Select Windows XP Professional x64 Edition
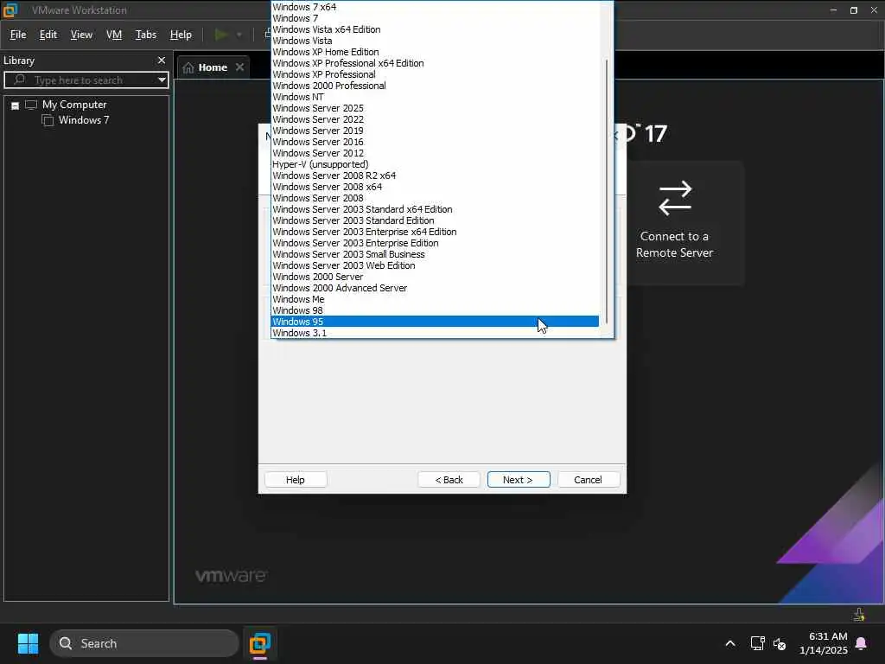The height and width of the screenshot is (664, 885). click(435, 63)
